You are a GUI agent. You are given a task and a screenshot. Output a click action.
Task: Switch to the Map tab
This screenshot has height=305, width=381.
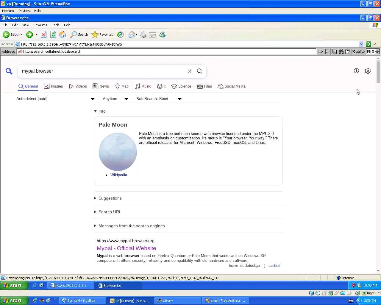pyautogui.click(x=122, y=86)
